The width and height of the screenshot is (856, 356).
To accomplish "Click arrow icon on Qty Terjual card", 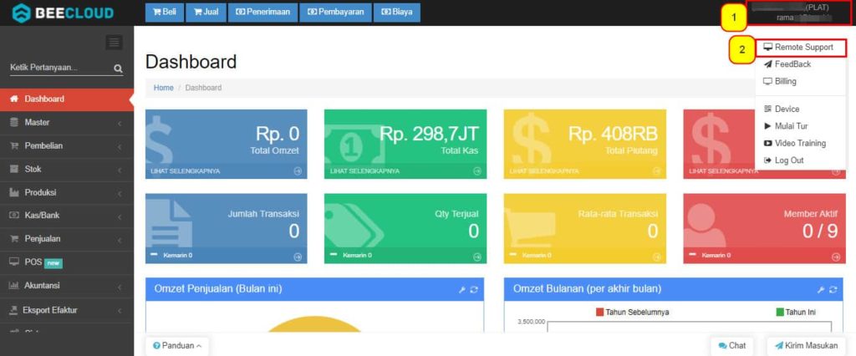I will (476, 255).
